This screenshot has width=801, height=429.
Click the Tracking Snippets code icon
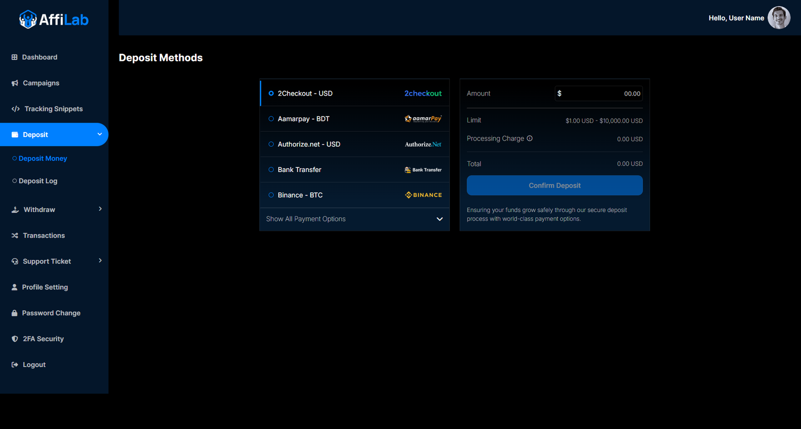[16, 109]
